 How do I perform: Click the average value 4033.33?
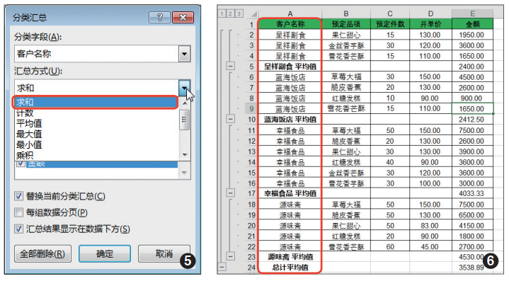[472, 193]
